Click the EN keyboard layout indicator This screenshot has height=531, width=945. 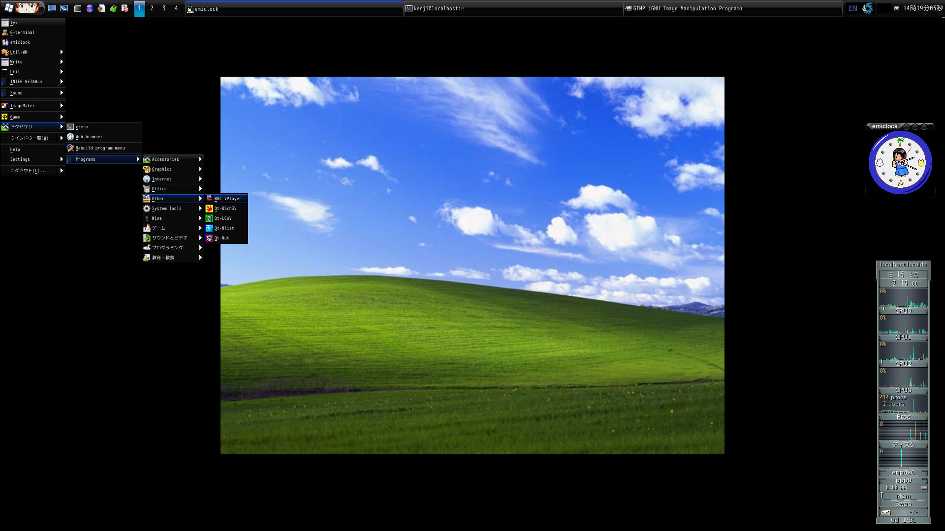point(853,8)
